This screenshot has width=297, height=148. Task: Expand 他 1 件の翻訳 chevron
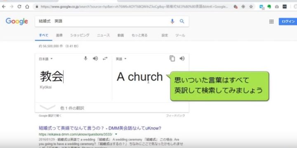pyautogui.click(x=47, y=107)
